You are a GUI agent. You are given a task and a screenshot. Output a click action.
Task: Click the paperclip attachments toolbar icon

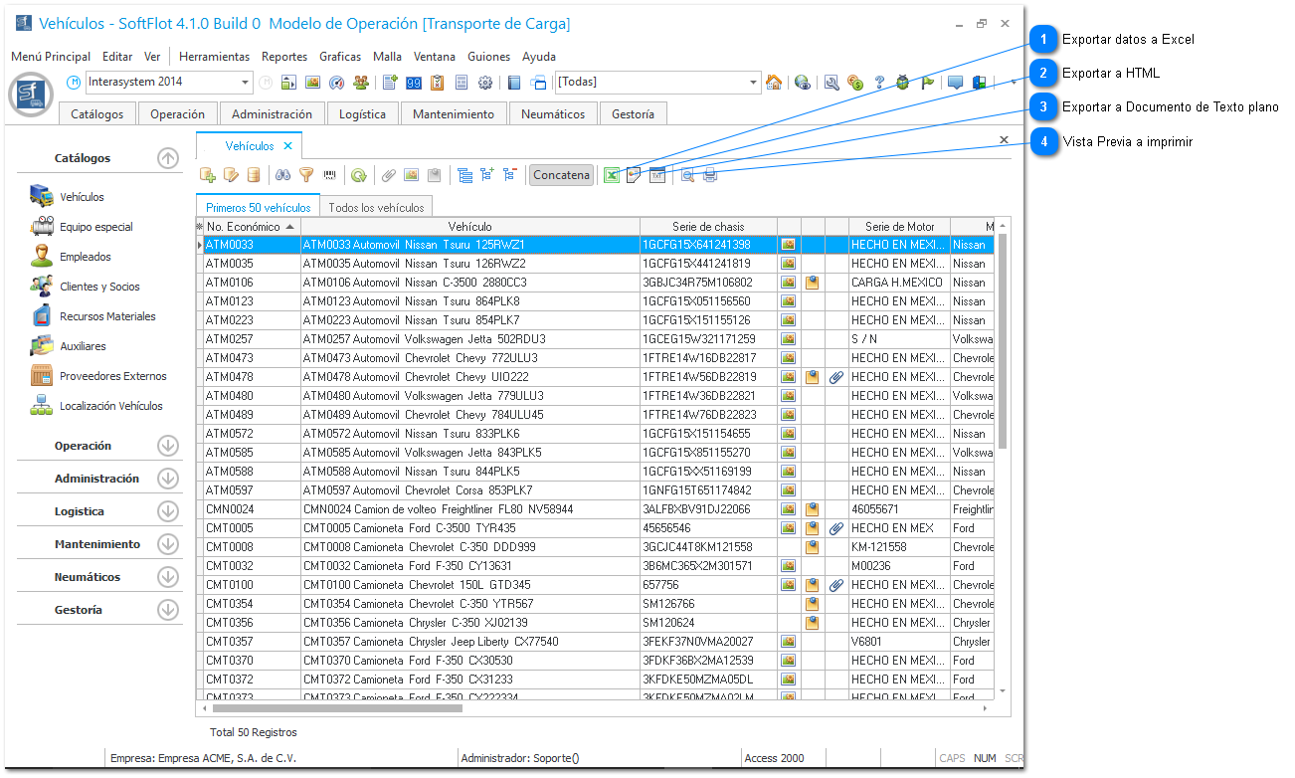coord(389,175)
